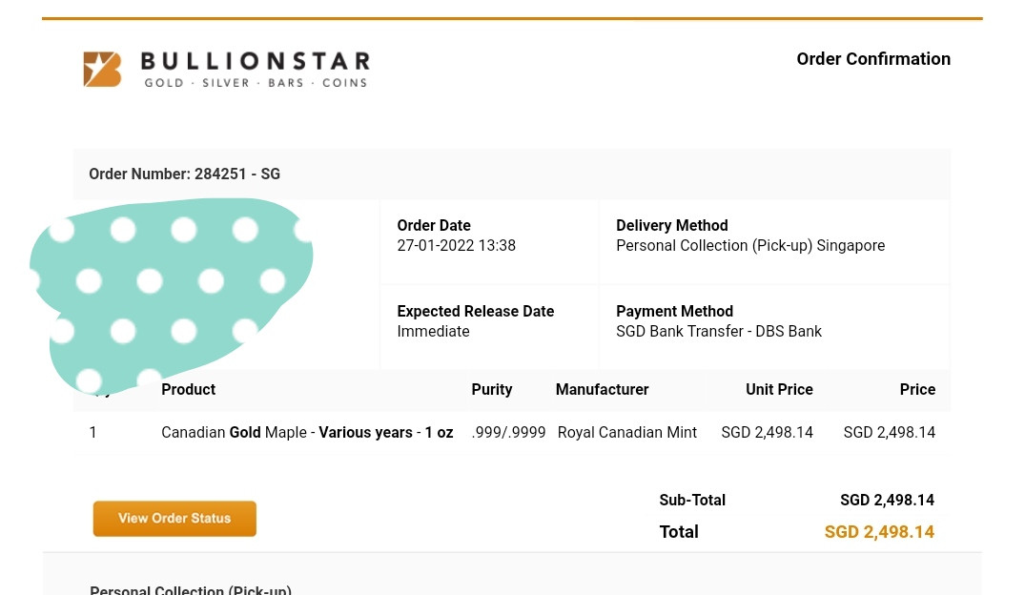Select the Order Confirmation heading

tap(873, 59)
